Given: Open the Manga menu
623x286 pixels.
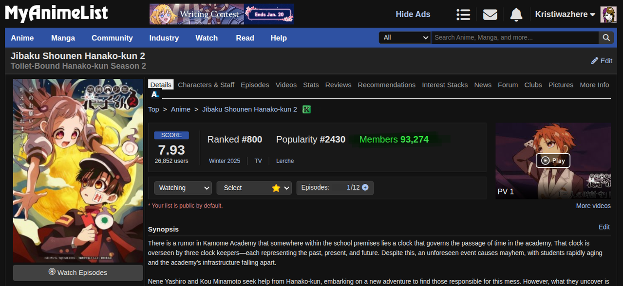Looking at the screenshot, I should (x=63, y=38).
